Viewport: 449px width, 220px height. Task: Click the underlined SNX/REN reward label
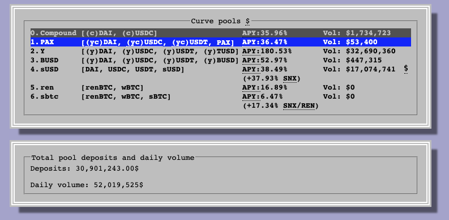point(299,106)
